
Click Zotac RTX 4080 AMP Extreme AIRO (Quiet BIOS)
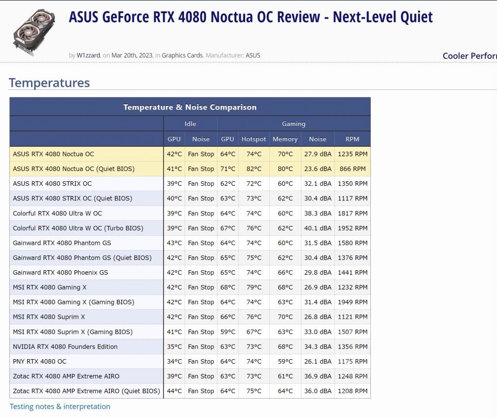(86, 391)
